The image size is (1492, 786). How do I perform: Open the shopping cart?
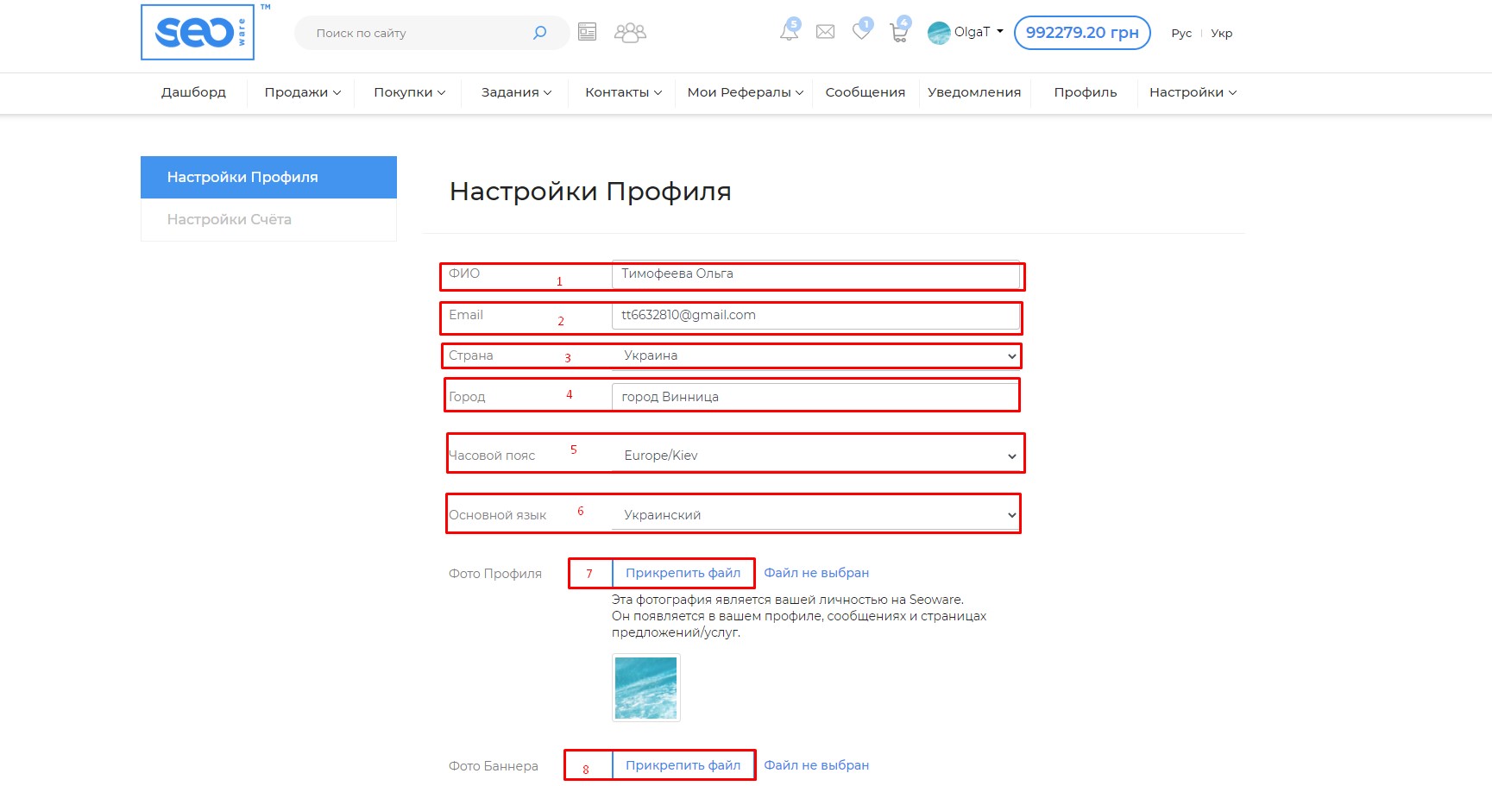tap(899, 32)
